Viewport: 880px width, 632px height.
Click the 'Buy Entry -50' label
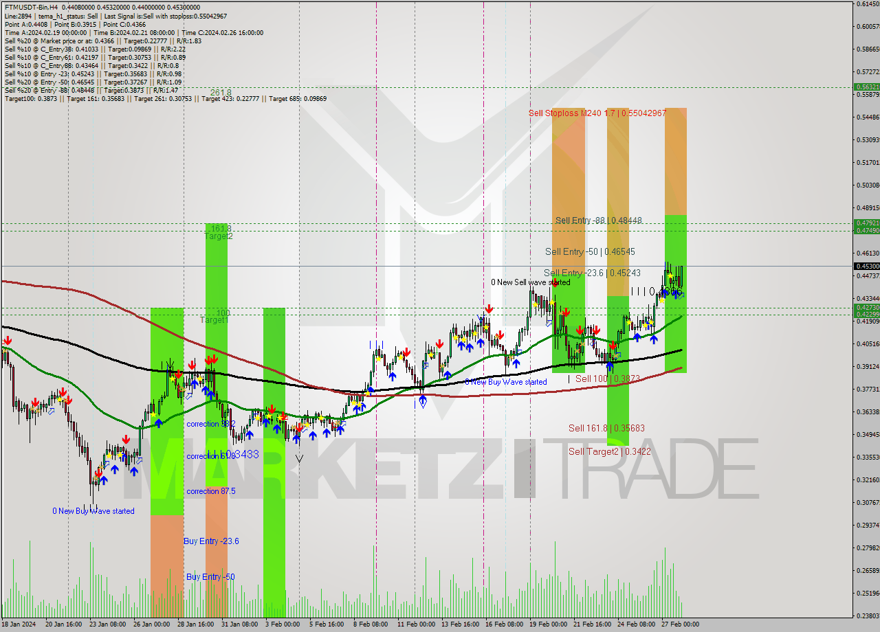pos(210,577)
